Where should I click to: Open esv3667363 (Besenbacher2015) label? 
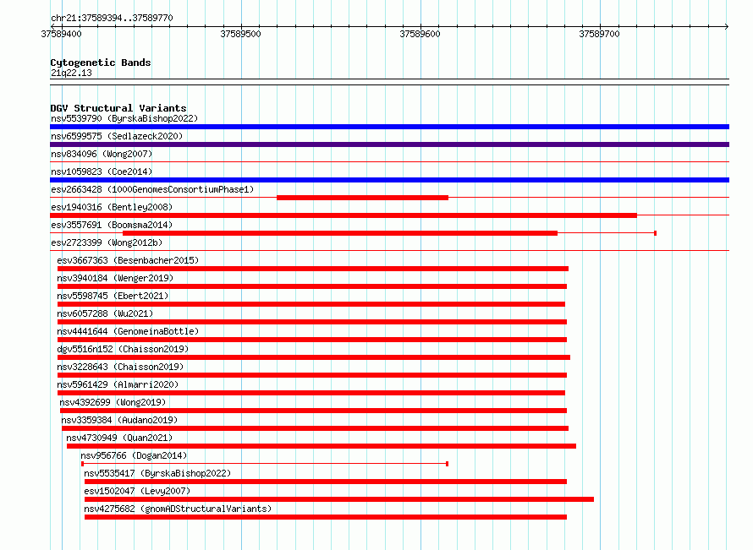tap(128, 260)
